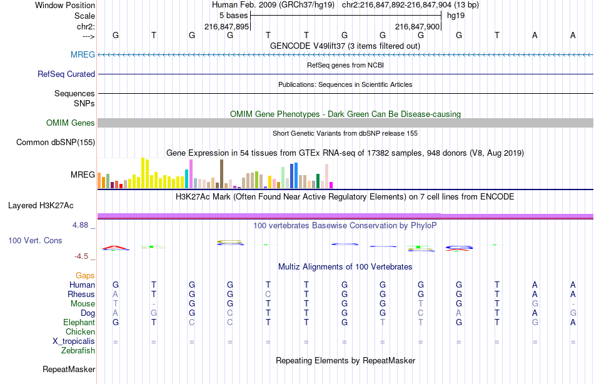Click the H3K27Ac Mark track title
This screenshot has height=384, width=594.
tap(345, 197)
